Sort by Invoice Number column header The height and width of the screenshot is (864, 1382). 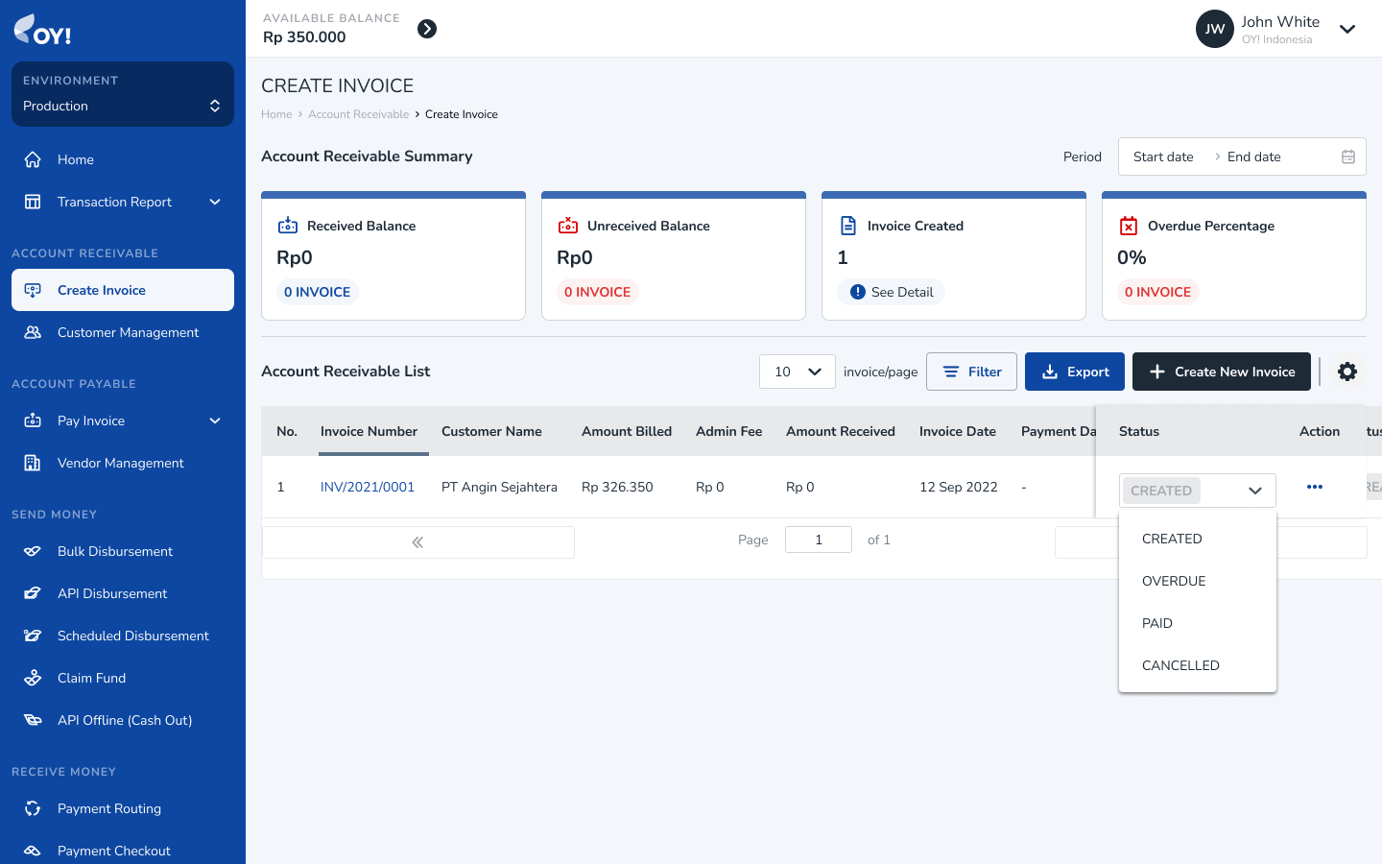pos(369,431)
